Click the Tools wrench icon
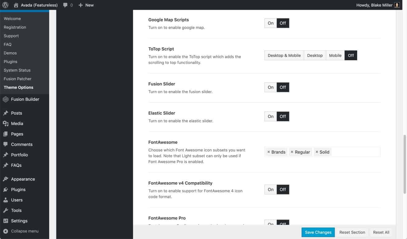The width and height of the screenshot is (407, 239). (x=6, y=210)
